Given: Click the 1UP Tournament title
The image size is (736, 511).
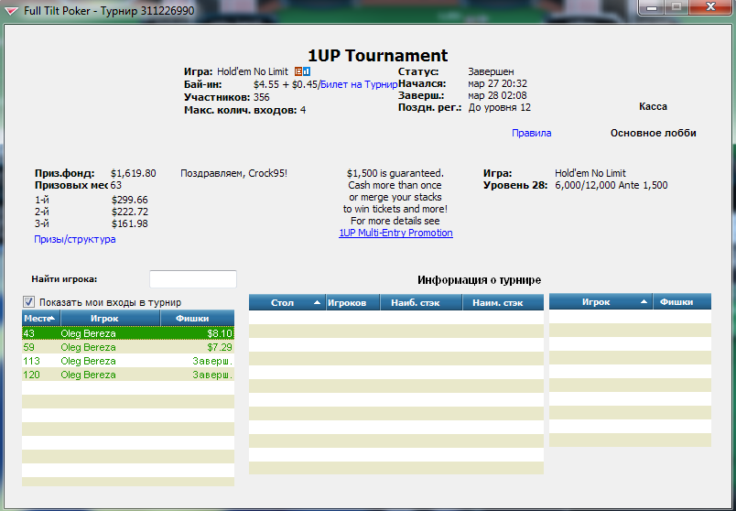Looking at the screenshot, I should tap(378, 56).
